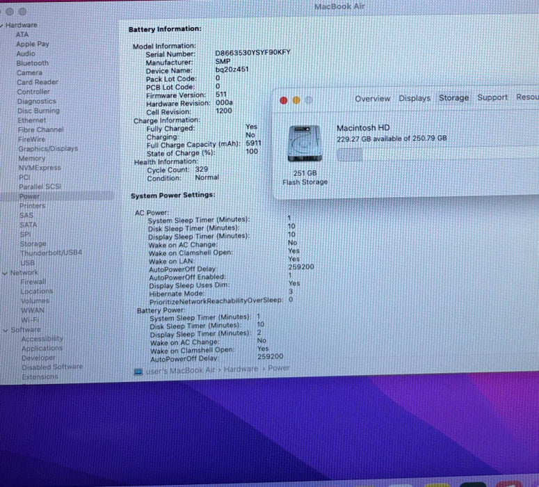
Task: Click the battery serial number D8663530YSYF90KFY
Action: 252,53
